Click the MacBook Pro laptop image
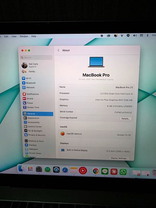The width and height of the screenshot is (156, 208). coord(96,62)
